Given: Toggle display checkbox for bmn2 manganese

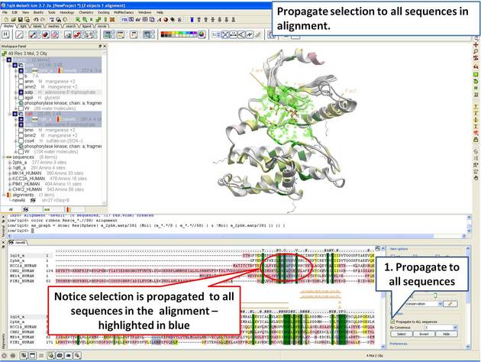Looking at the screenshot, I should coord(21,135).
